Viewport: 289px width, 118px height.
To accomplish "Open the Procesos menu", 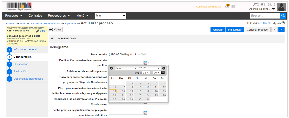I will click(14, 16).
